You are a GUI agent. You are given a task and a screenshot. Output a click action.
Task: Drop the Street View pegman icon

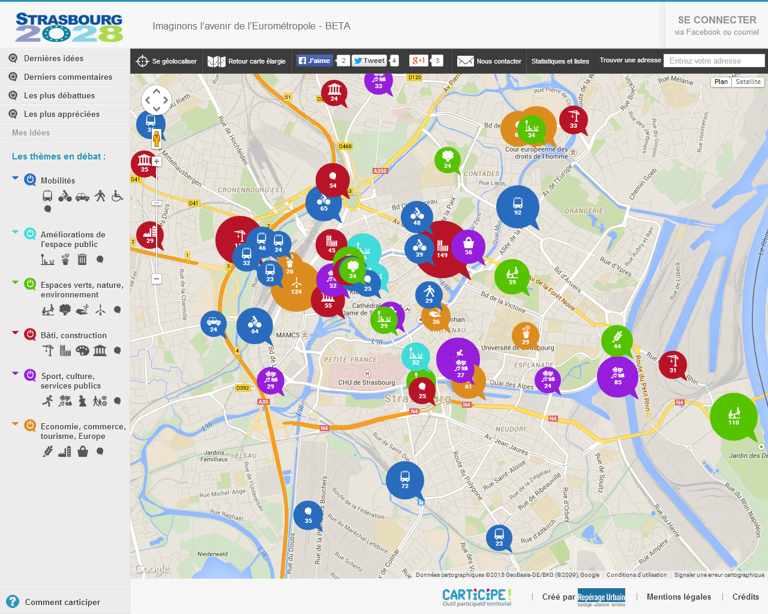click(x=157, y=139)
